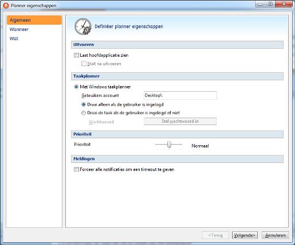The height and width of the screenshot is (245, 295).
Task: Click the Stel wachtwoord in button
Action: pos(180,121)
